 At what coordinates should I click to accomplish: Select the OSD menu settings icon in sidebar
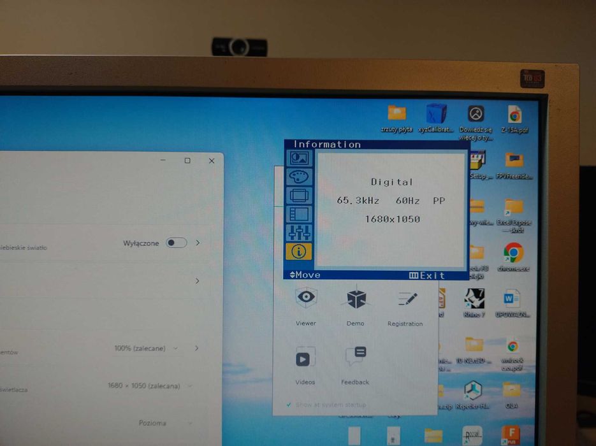(x=299, y=214)
